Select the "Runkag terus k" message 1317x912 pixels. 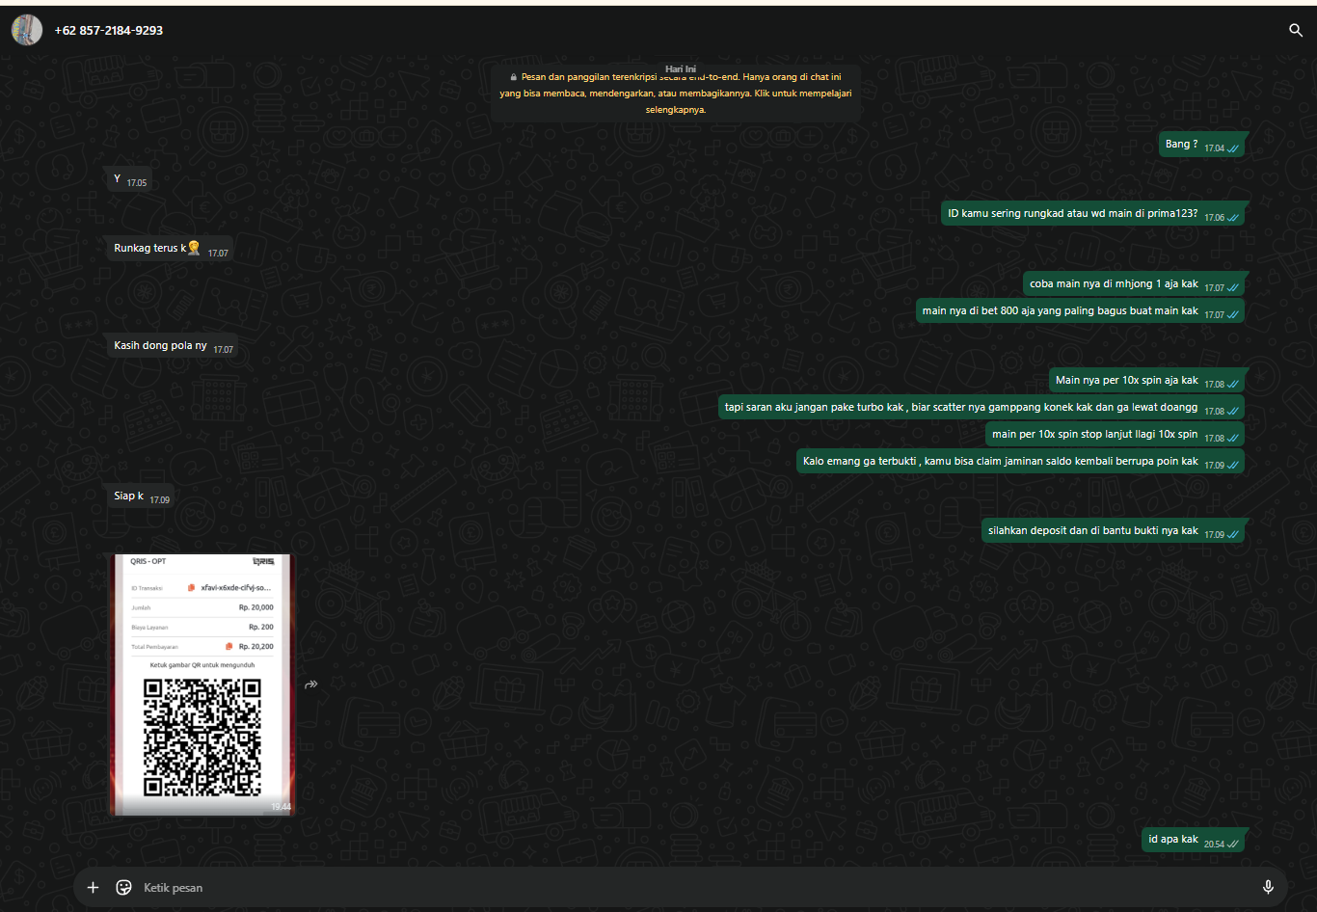click(171, 249)
